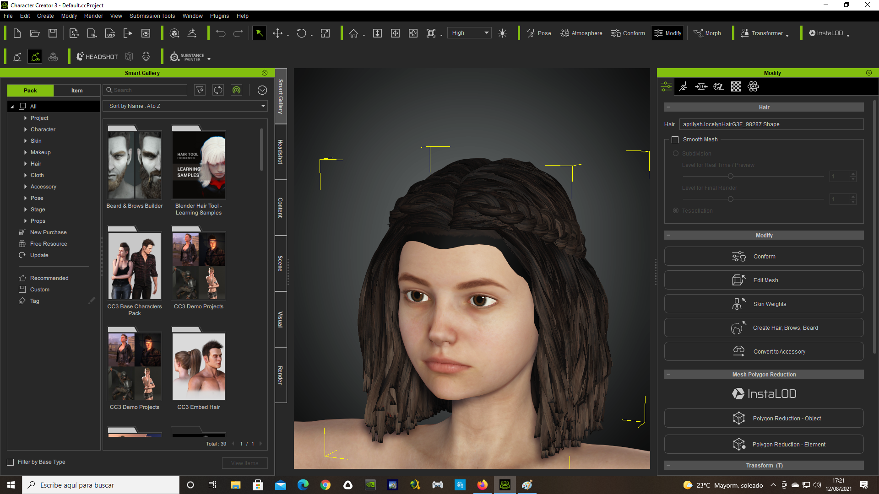Click Convert to Accessory button

764,352
